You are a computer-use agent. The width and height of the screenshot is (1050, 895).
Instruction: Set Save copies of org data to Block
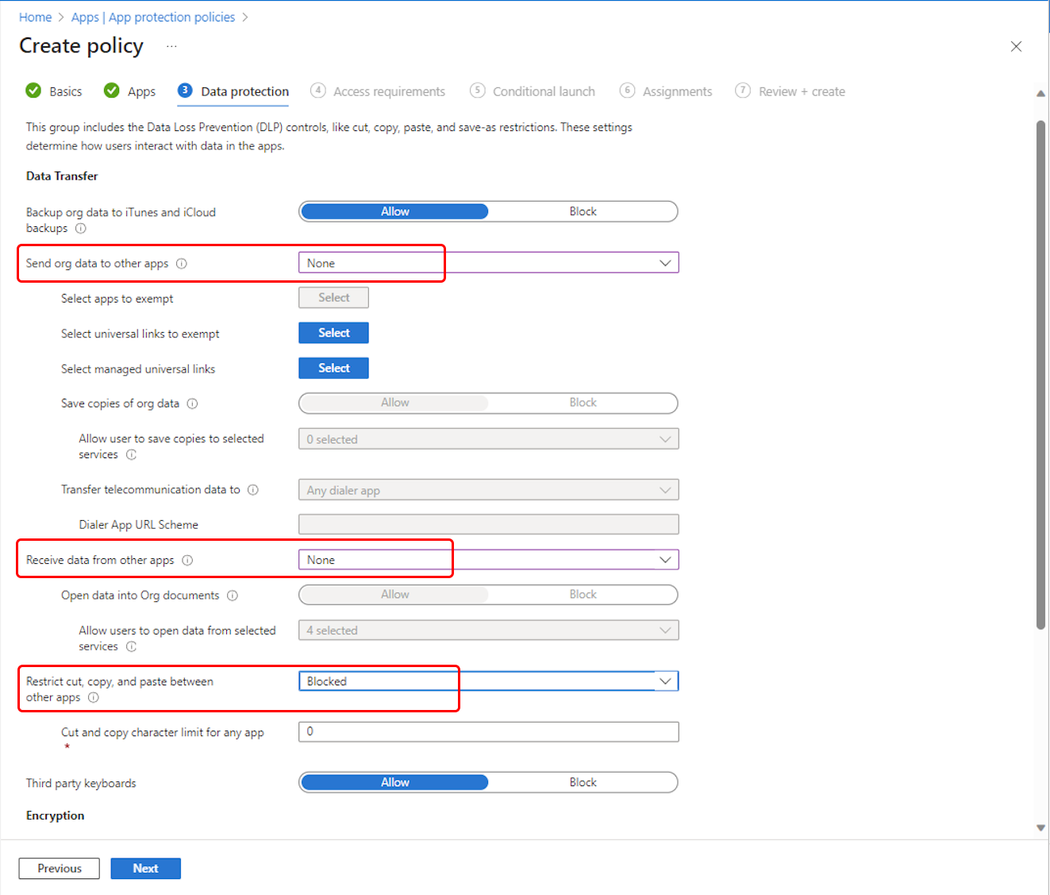click(x=583, y=403)
